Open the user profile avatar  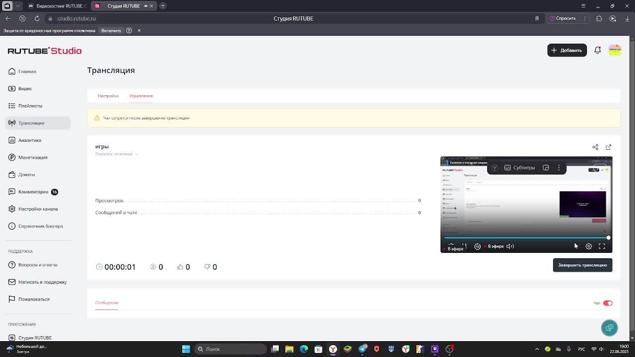615,50
